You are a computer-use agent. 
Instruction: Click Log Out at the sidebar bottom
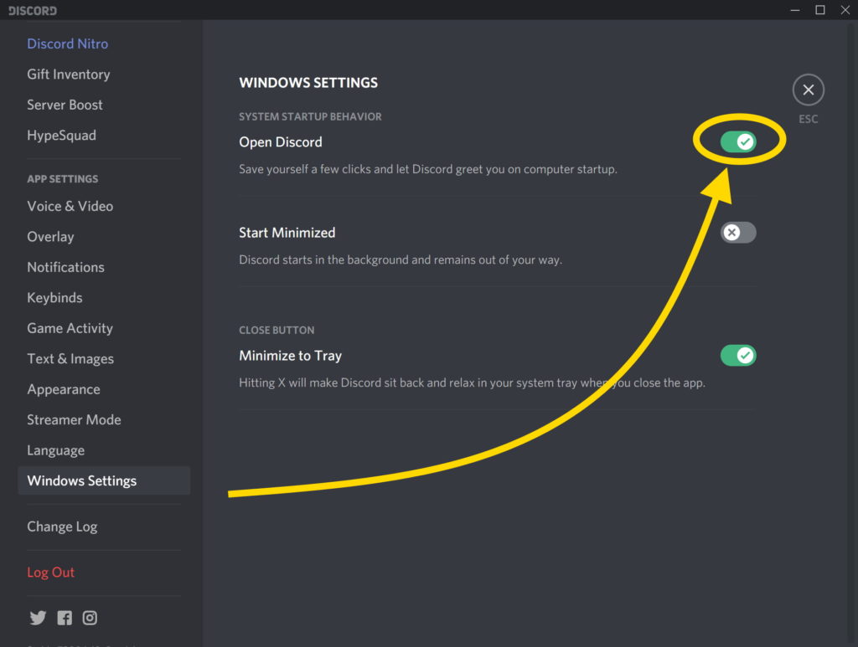50,572
